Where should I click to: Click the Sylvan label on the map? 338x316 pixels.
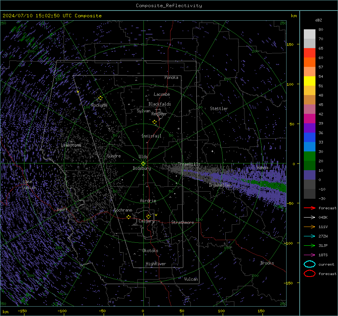click(143, 111)
